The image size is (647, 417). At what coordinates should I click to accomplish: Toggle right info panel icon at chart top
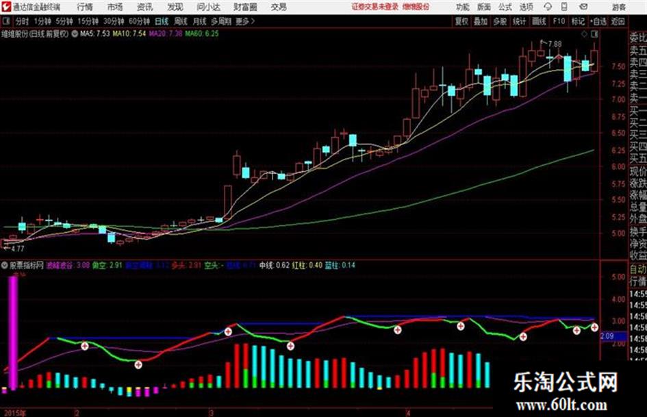coord(594,34)
